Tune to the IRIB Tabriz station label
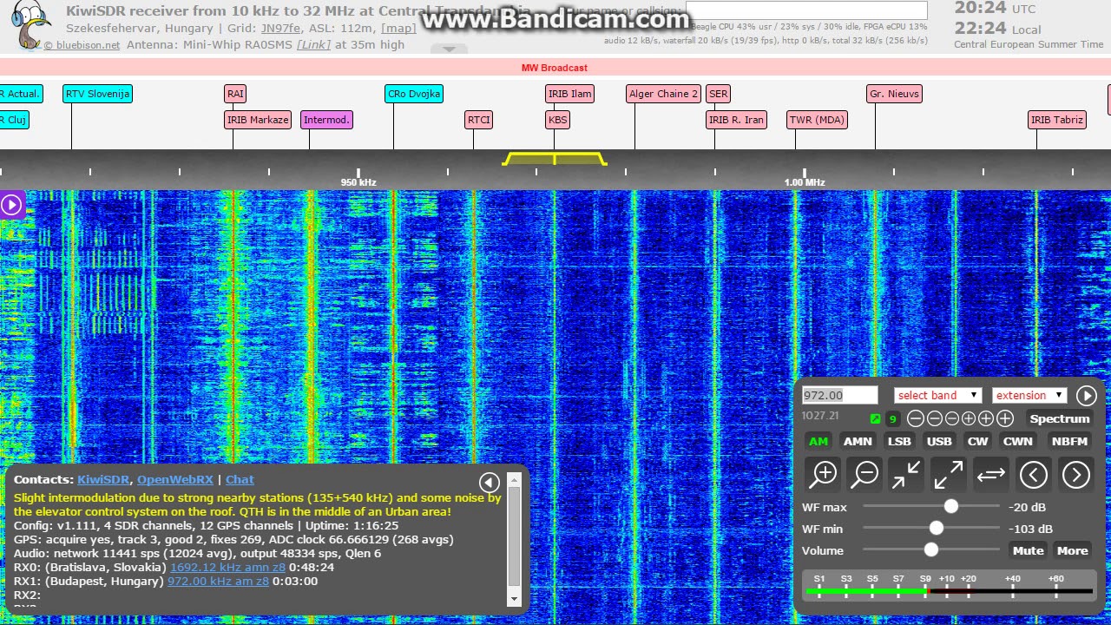This screenshot has width=1111, height=625. 1056,120
